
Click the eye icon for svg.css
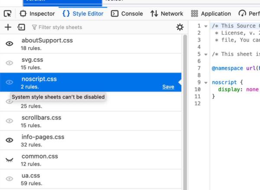(x=9, y=63)
